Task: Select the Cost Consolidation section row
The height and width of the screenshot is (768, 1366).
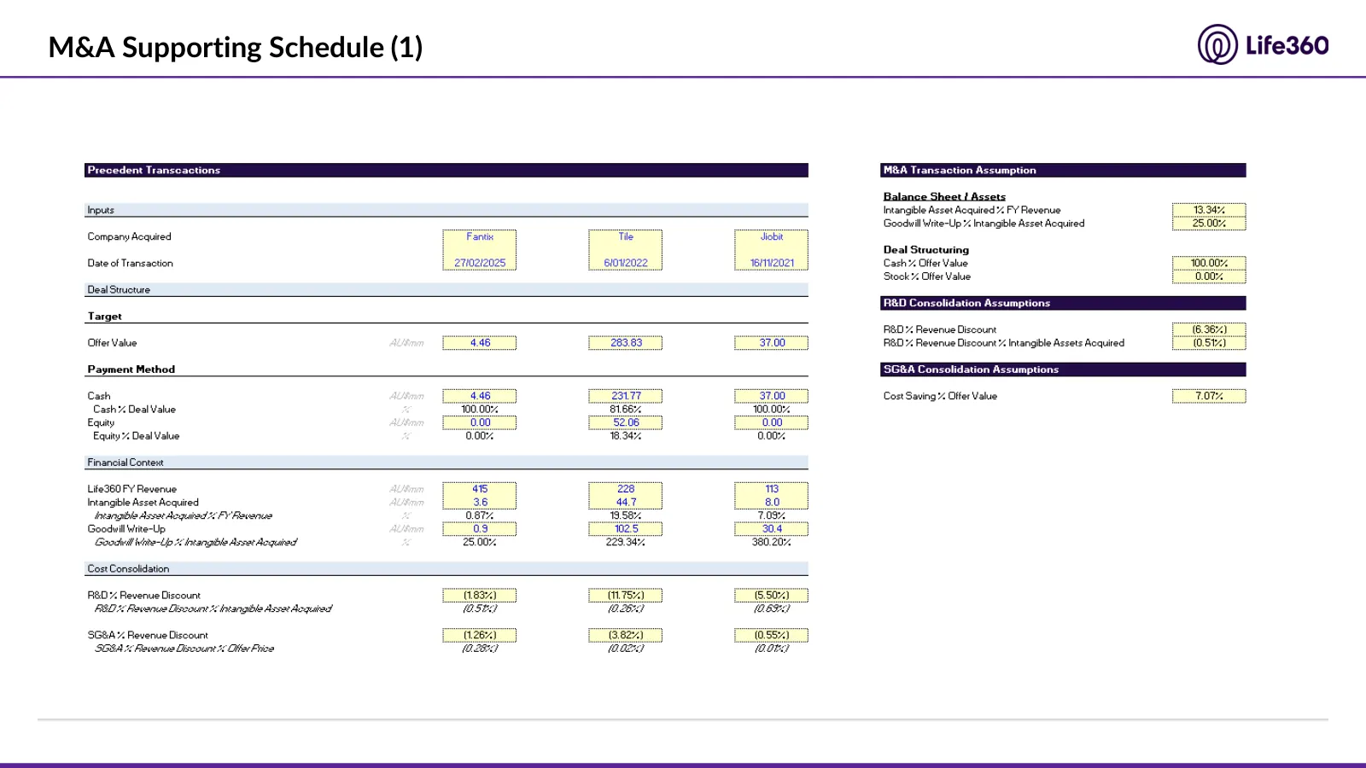Action: point(447,569)
